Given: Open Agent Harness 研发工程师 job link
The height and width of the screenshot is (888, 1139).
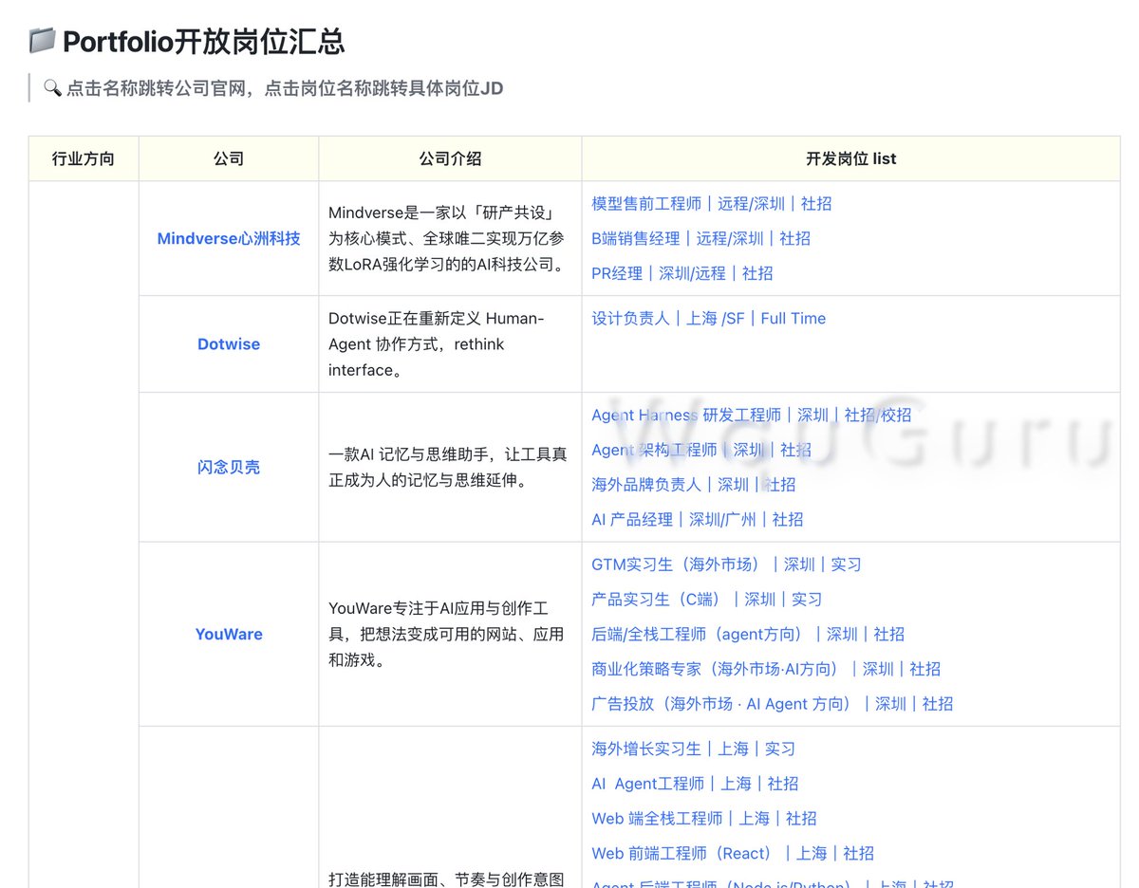Looking at the screenshot, I should 751,415.
